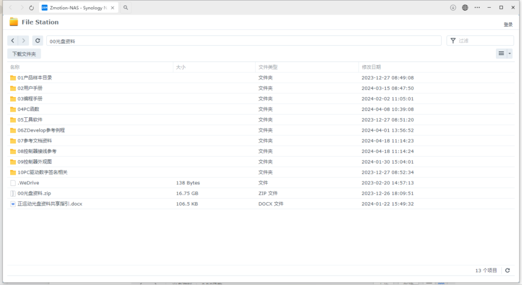The image size is (522, 285).
Task: Open browser downloads icon
Action: click(453, 8)
